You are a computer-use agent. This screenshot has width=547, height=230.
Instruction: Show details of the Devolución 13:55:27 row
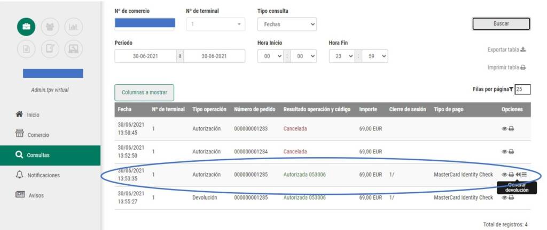click(504, 198)
